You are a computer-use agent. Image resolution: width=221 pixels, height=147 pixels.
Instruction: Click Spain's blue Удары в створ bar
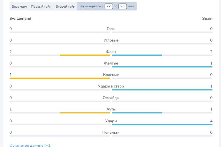tap(162, 90)
